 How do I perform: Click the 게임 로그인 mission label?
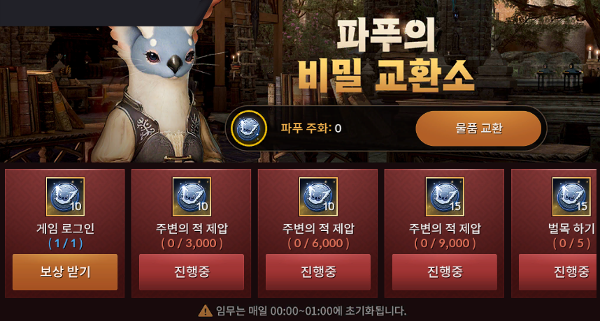point(66,228)
